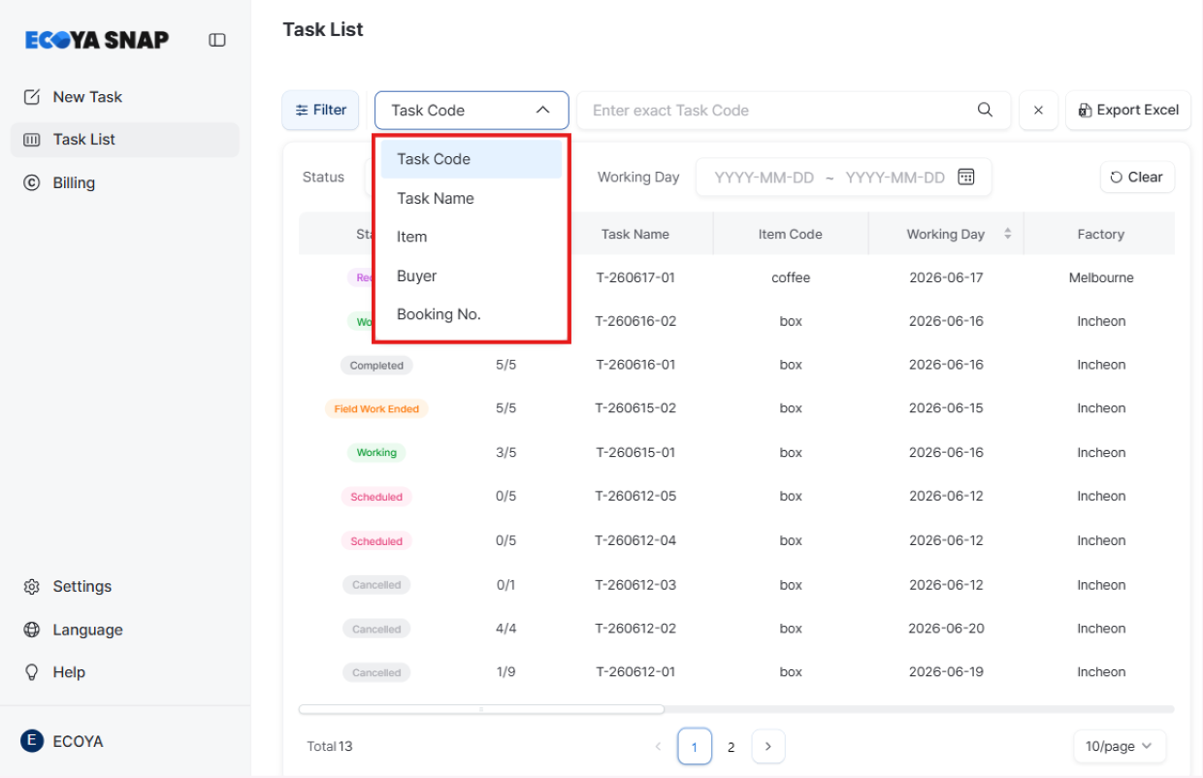Click the 2026-06-19 working day cell
Screen dimensions: 1203x778
coord(946,671)
